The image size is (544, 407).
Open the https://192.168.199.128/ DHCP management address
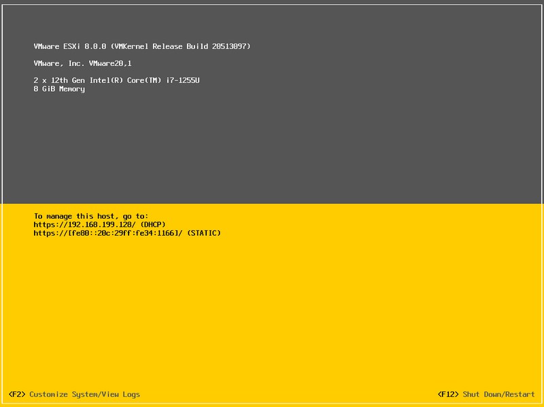99,224
